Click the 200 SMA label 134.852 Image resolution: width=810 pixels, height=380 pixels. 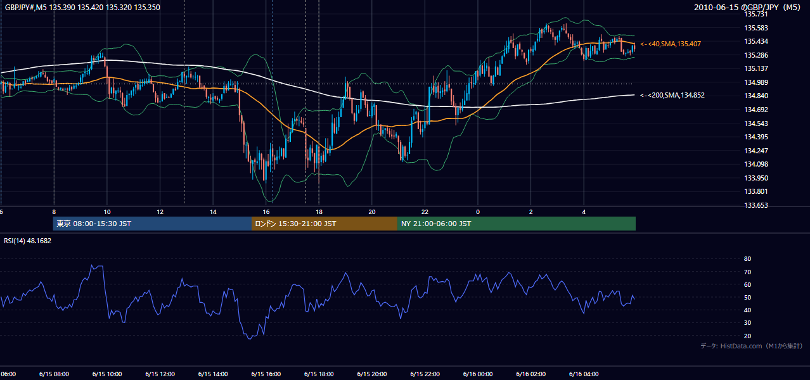tap(672, 95)
